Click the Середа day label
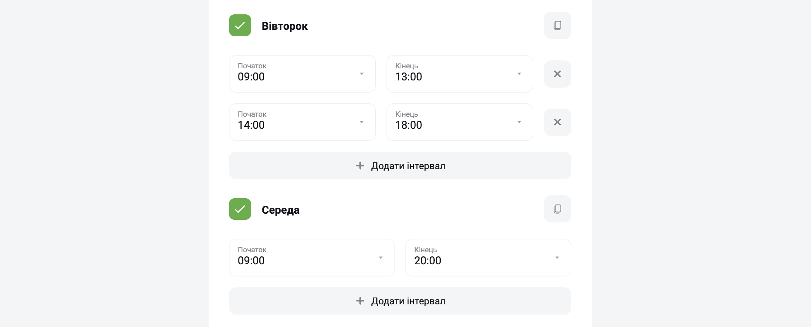This screenshot has height=327, width=811. (281, 210)
